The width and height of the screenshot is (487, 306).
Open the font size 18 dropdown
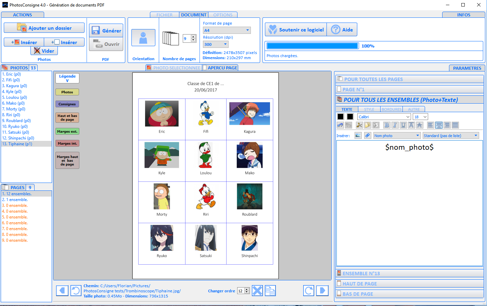click(x=420, y=117)
